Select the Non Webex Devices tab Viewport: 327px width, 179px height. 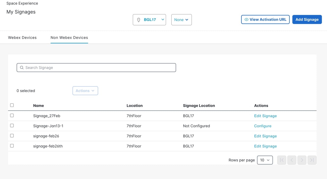coord(69,38)
